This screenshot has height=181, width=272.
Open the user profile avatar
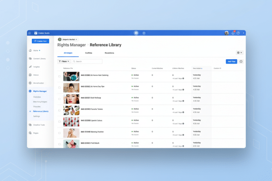(226, 33)
